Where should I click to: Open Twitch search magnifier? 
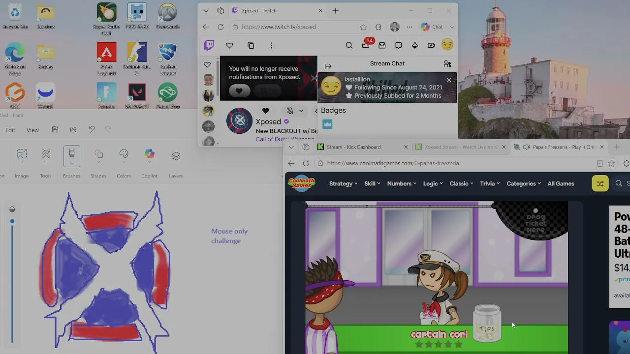pos(349,46)
